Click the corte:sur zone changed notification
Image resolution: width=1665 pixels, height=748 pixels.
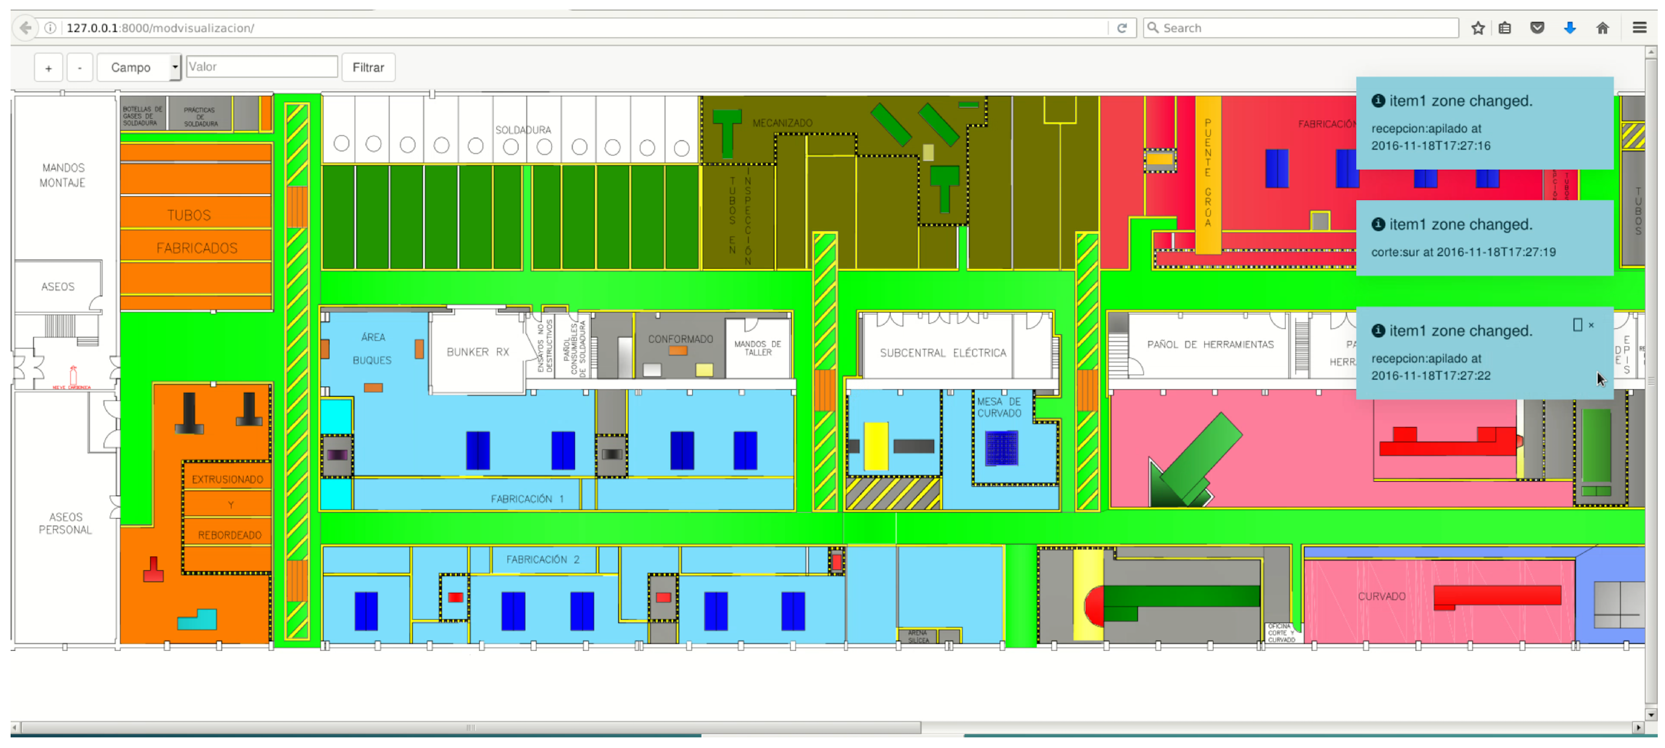pos(1483,238)
